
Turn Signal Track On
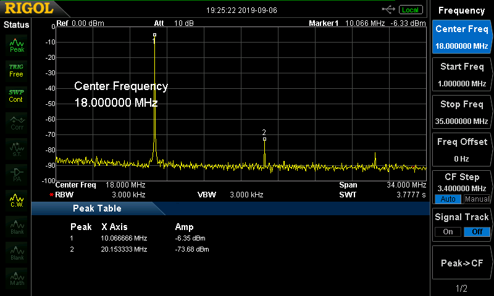446,231
